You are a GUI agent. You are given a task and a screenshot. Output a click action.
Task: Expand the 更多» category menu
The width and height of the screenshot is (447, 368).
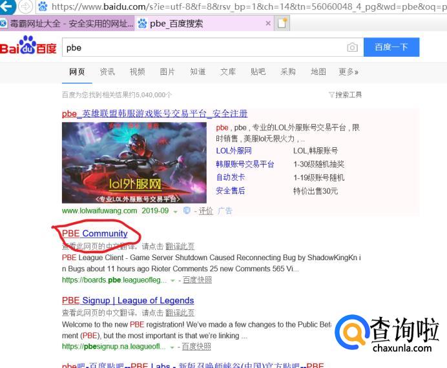coord(348,72)
